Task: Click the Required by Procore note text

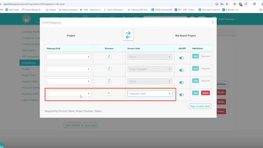Action: tap(73, 111)
